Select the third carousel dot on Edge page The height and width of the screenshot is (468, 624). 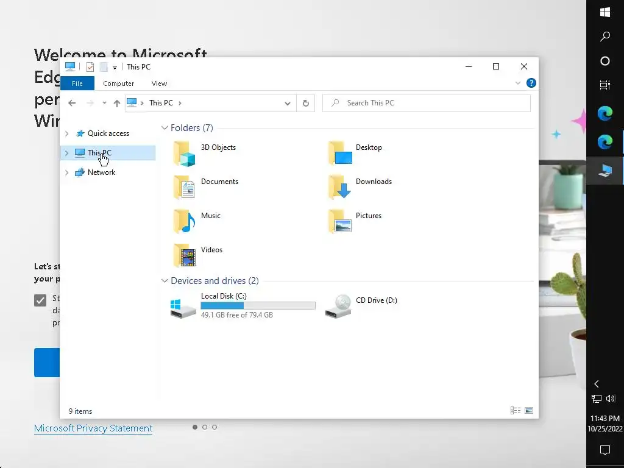(x=214, y=427)
